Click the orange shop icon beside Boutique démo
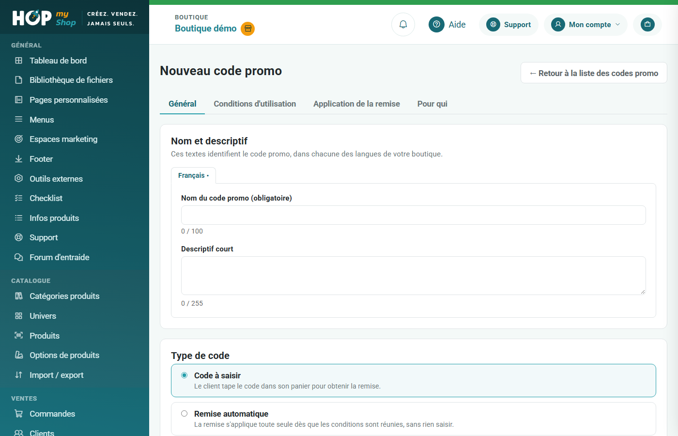 [x=248, y=29]
